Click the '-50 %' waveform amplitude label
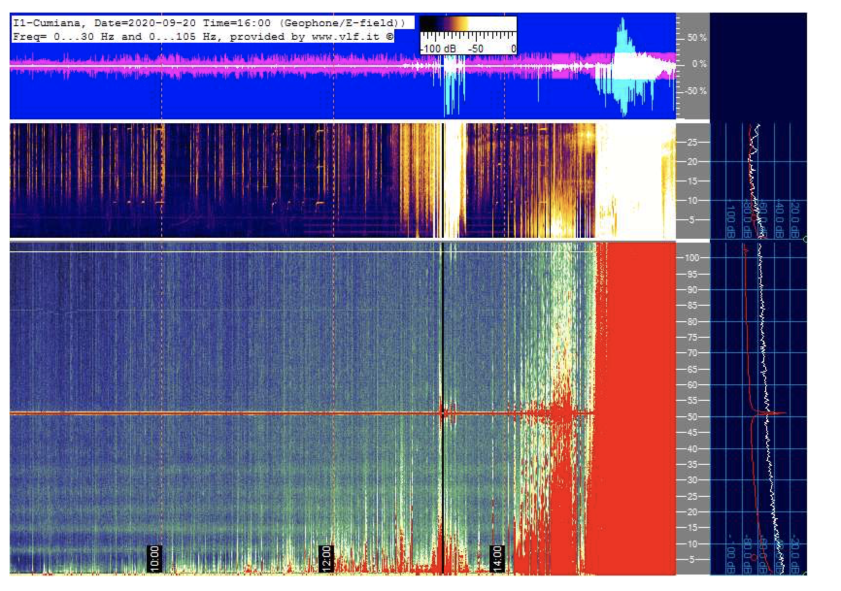Screen dimensions: 841x591 point(695,91)
